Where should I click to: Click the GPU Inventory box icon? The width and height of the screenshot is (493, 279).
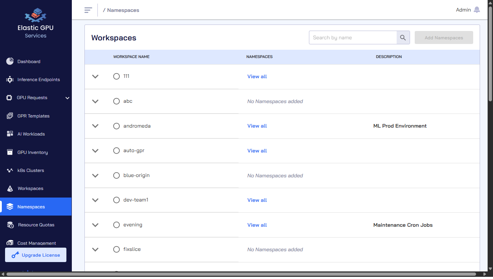point(10,152)
